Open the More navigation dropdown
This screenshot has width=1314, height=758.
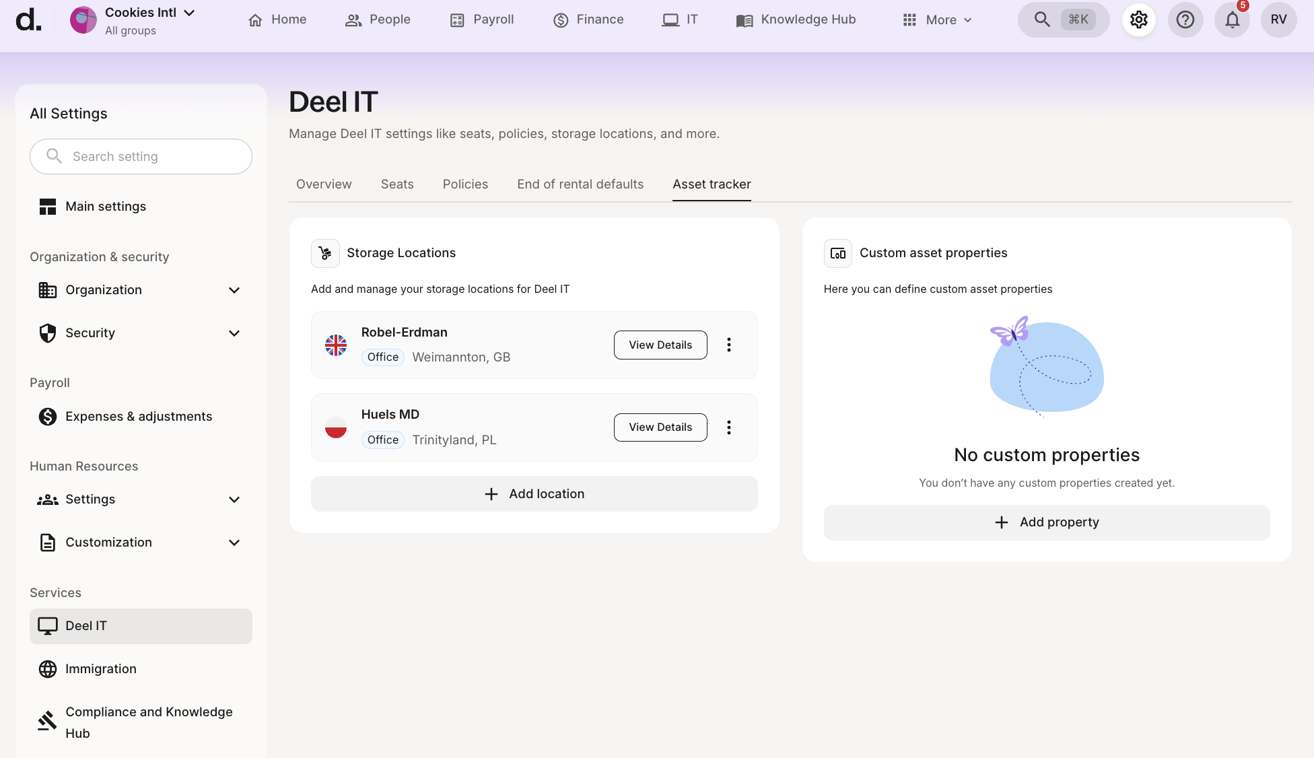[x=937, y=20]
